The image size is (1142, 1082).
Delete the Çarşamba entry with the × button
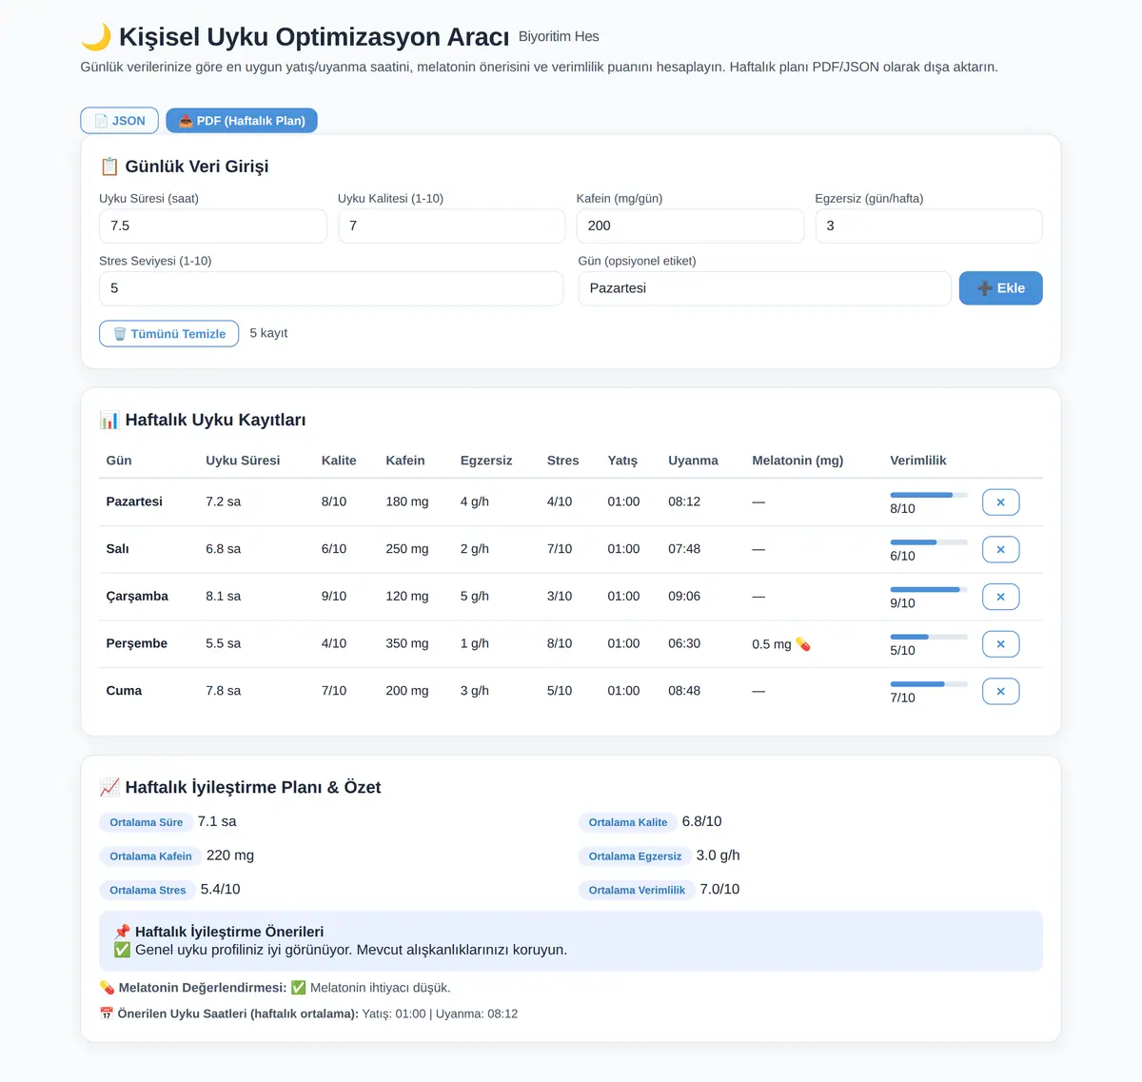[1000, 597]
